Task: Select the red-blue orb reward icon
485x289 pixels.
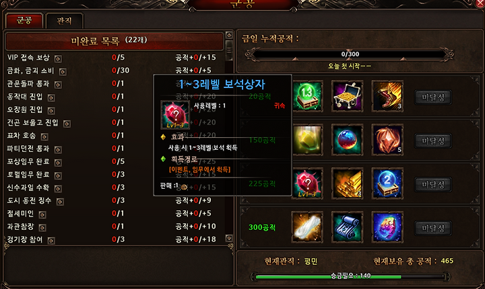Action: pyautogui.click(x=347, y=140)
